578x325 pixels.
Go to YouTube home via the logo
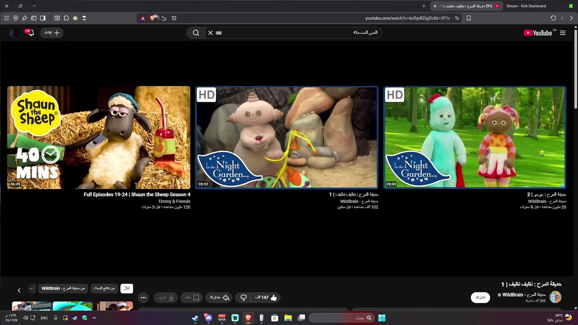point(538,32)
